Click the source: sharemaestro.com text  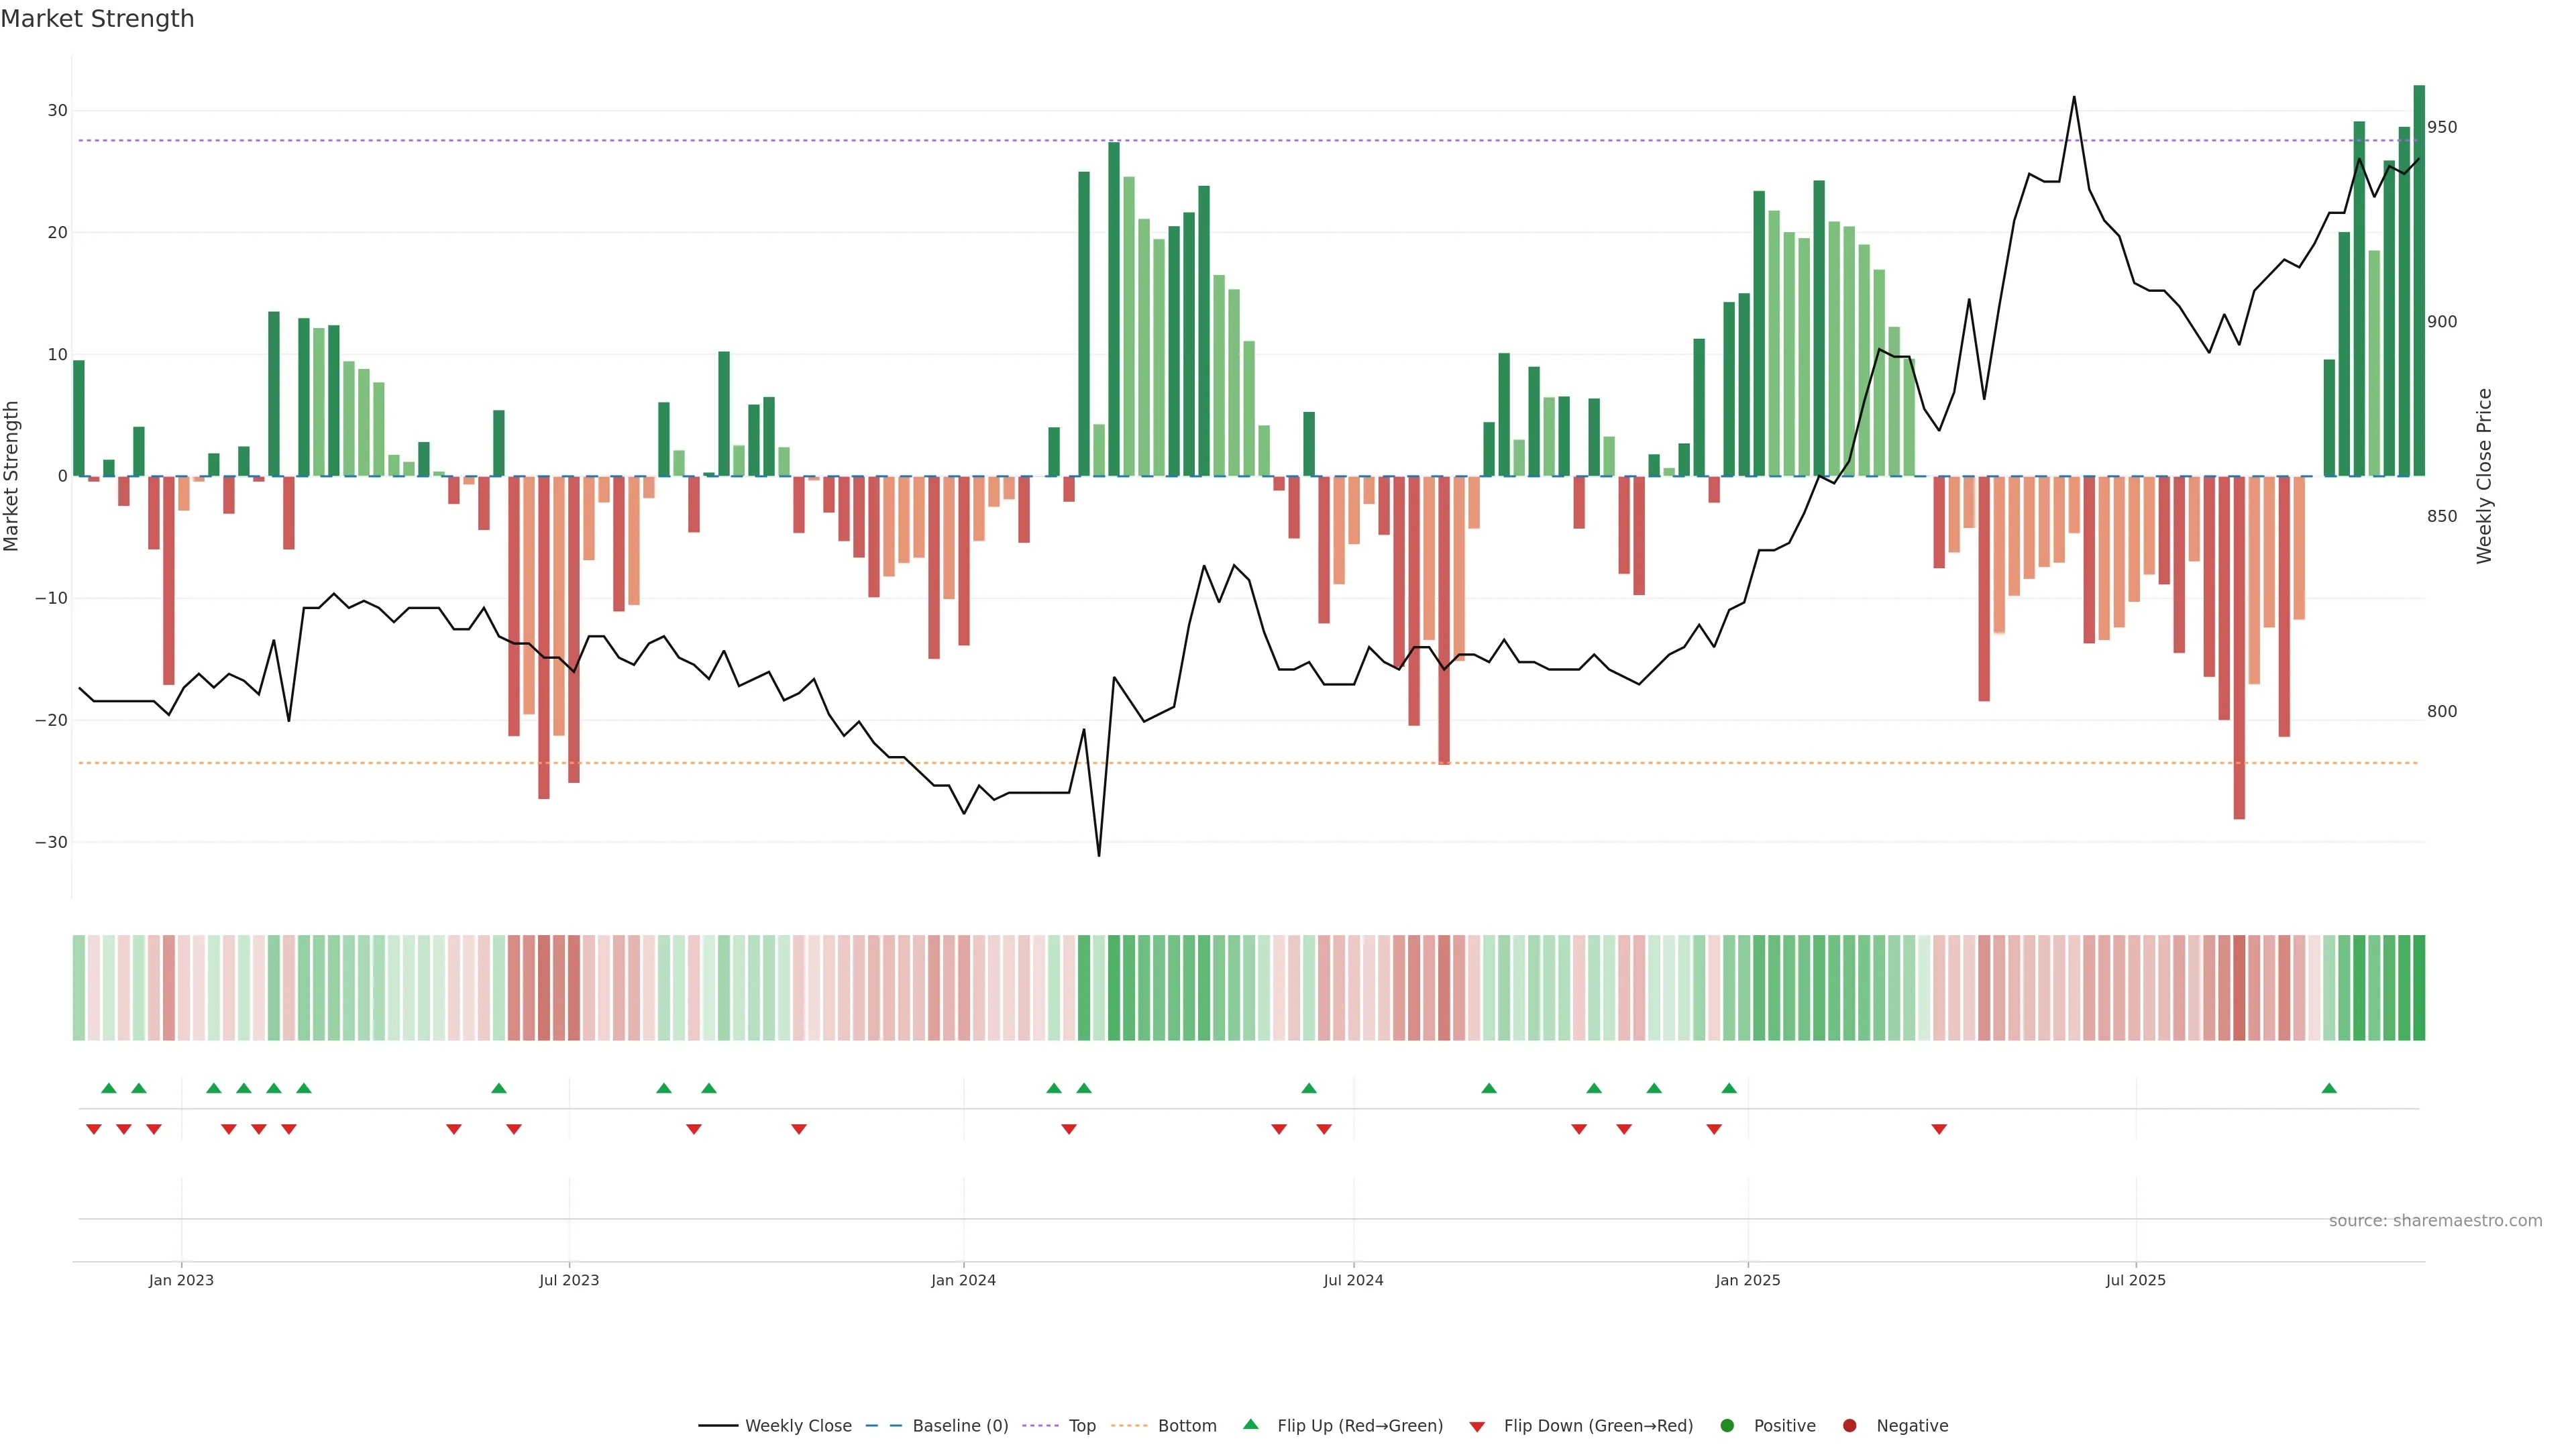(x=2435, y=1220)
